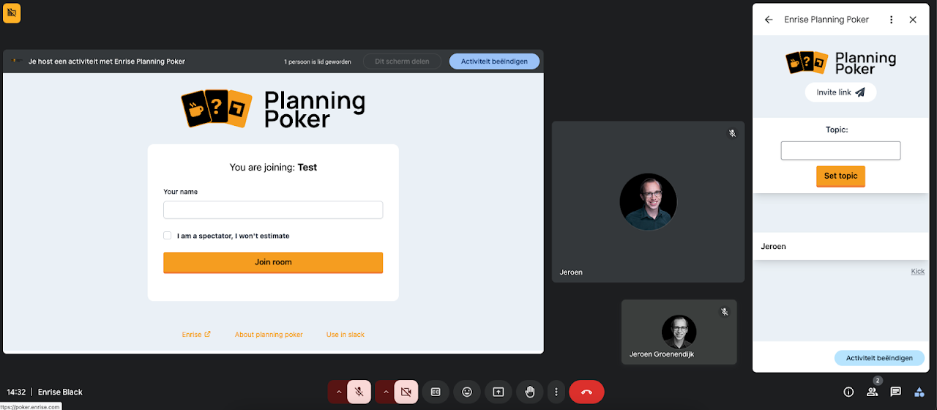Leave the call with the red hang-up button

click(x=586, y=392)
